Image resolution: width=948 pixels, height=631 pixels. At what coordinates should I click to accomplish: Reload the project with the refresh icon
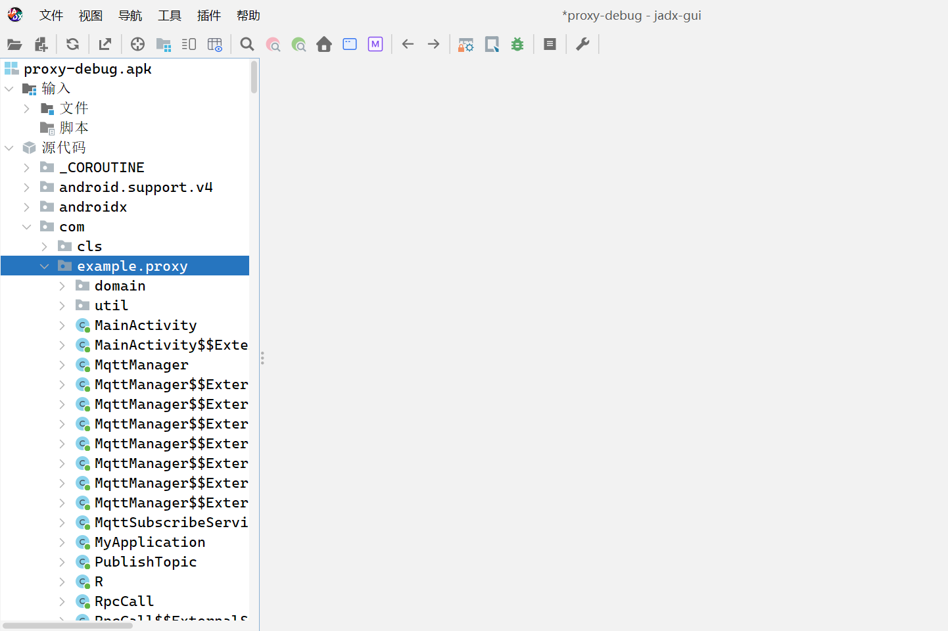tap(73, 45)
